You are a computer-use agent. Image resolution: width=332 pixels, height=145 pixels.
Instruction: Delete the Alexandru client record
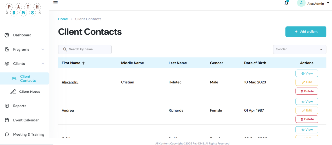coord(307,91)
